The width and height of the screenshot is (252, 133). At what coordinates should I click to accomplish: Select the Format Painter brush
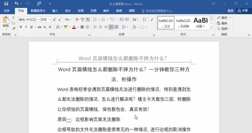pos(14,29)
